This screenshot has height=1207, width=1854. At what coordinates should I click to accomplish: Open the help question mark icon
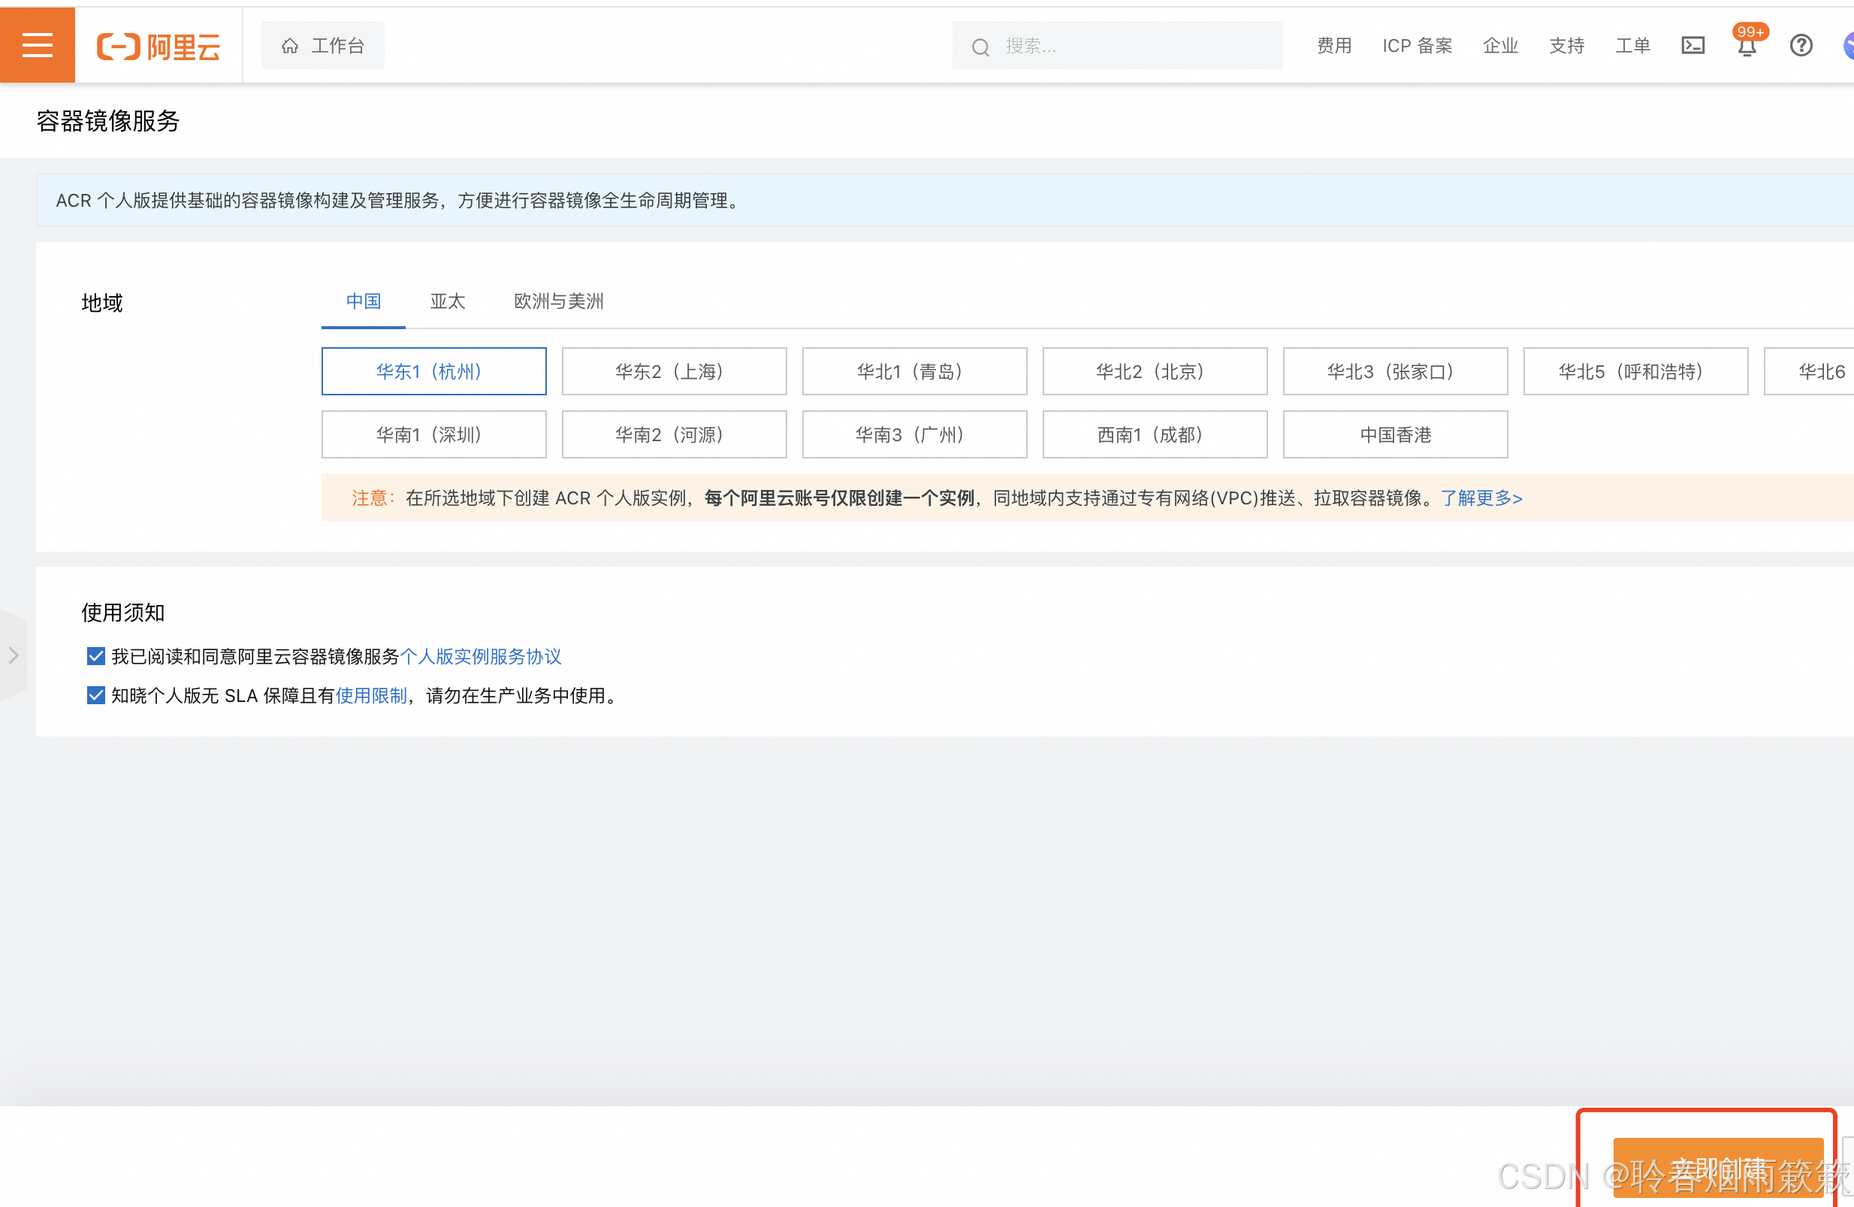pyautogui.click(x=1800, y=46)
